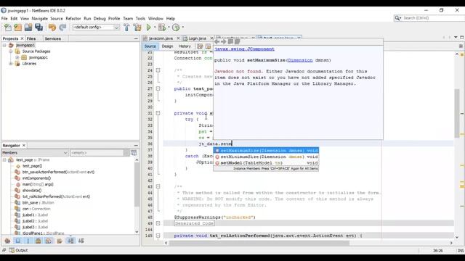Screen dimensions: 465x261
Task: Click the Clean and Build Project icon
Action: coord(137,28)
